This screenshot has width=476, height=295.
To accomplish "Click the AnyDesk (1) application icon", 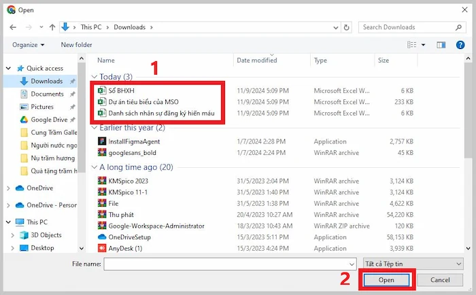I will (102, 248).
